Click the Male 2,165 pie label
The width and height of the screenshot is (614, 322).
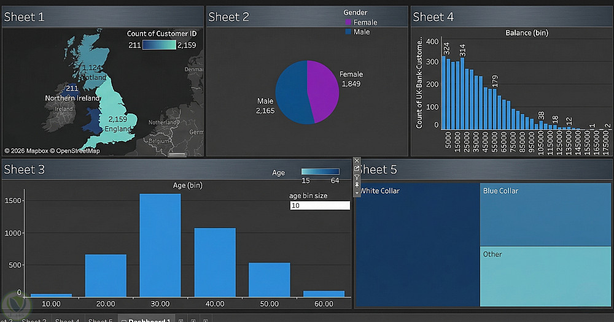[265, 106]
